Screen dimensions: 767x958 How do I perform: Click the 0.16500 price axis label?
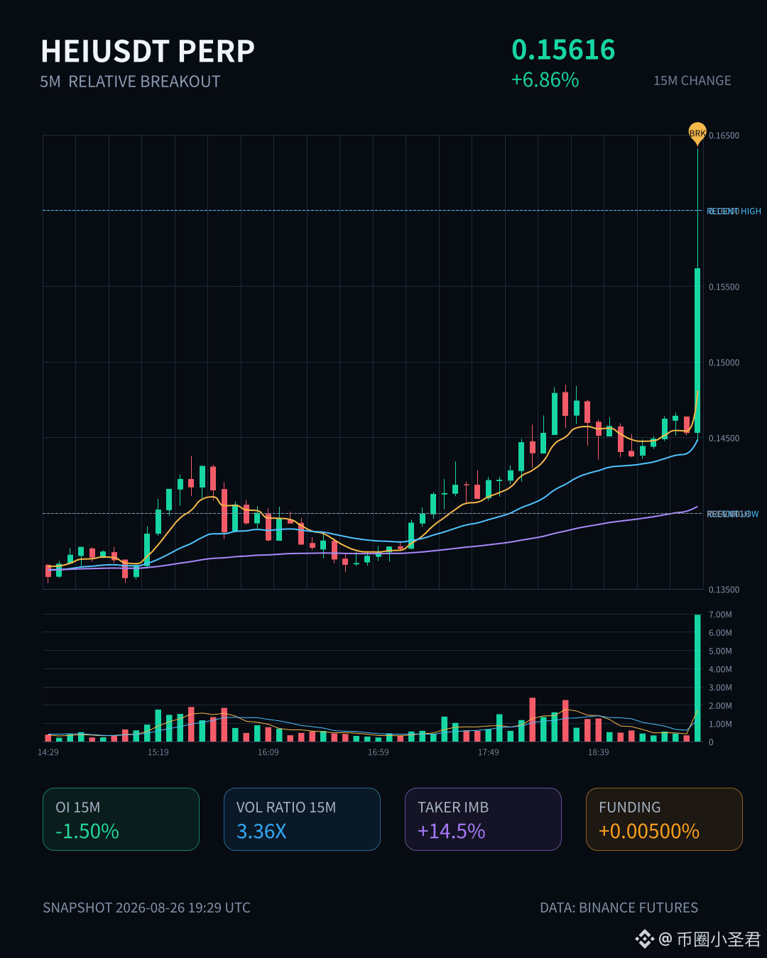(724, 136)
